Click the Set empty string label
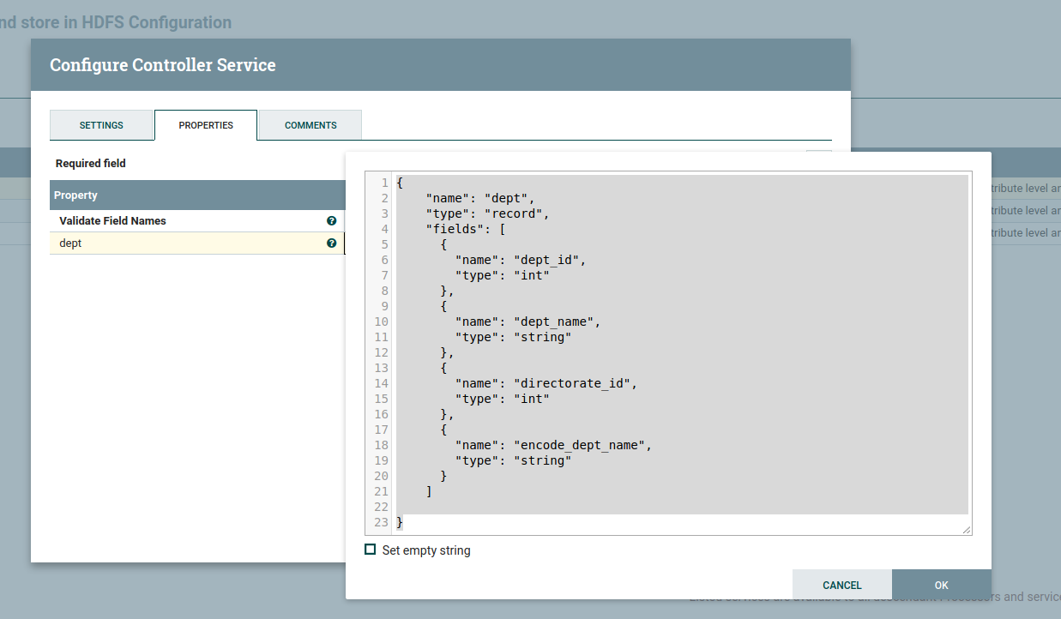 [x=426, y=550]
